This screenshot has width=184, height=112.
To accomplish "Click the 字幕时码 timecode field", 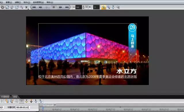I will (x=23, y=107).
